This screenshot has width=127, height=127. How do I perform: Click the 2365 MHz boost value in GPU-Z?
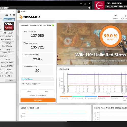click(10, 66)
